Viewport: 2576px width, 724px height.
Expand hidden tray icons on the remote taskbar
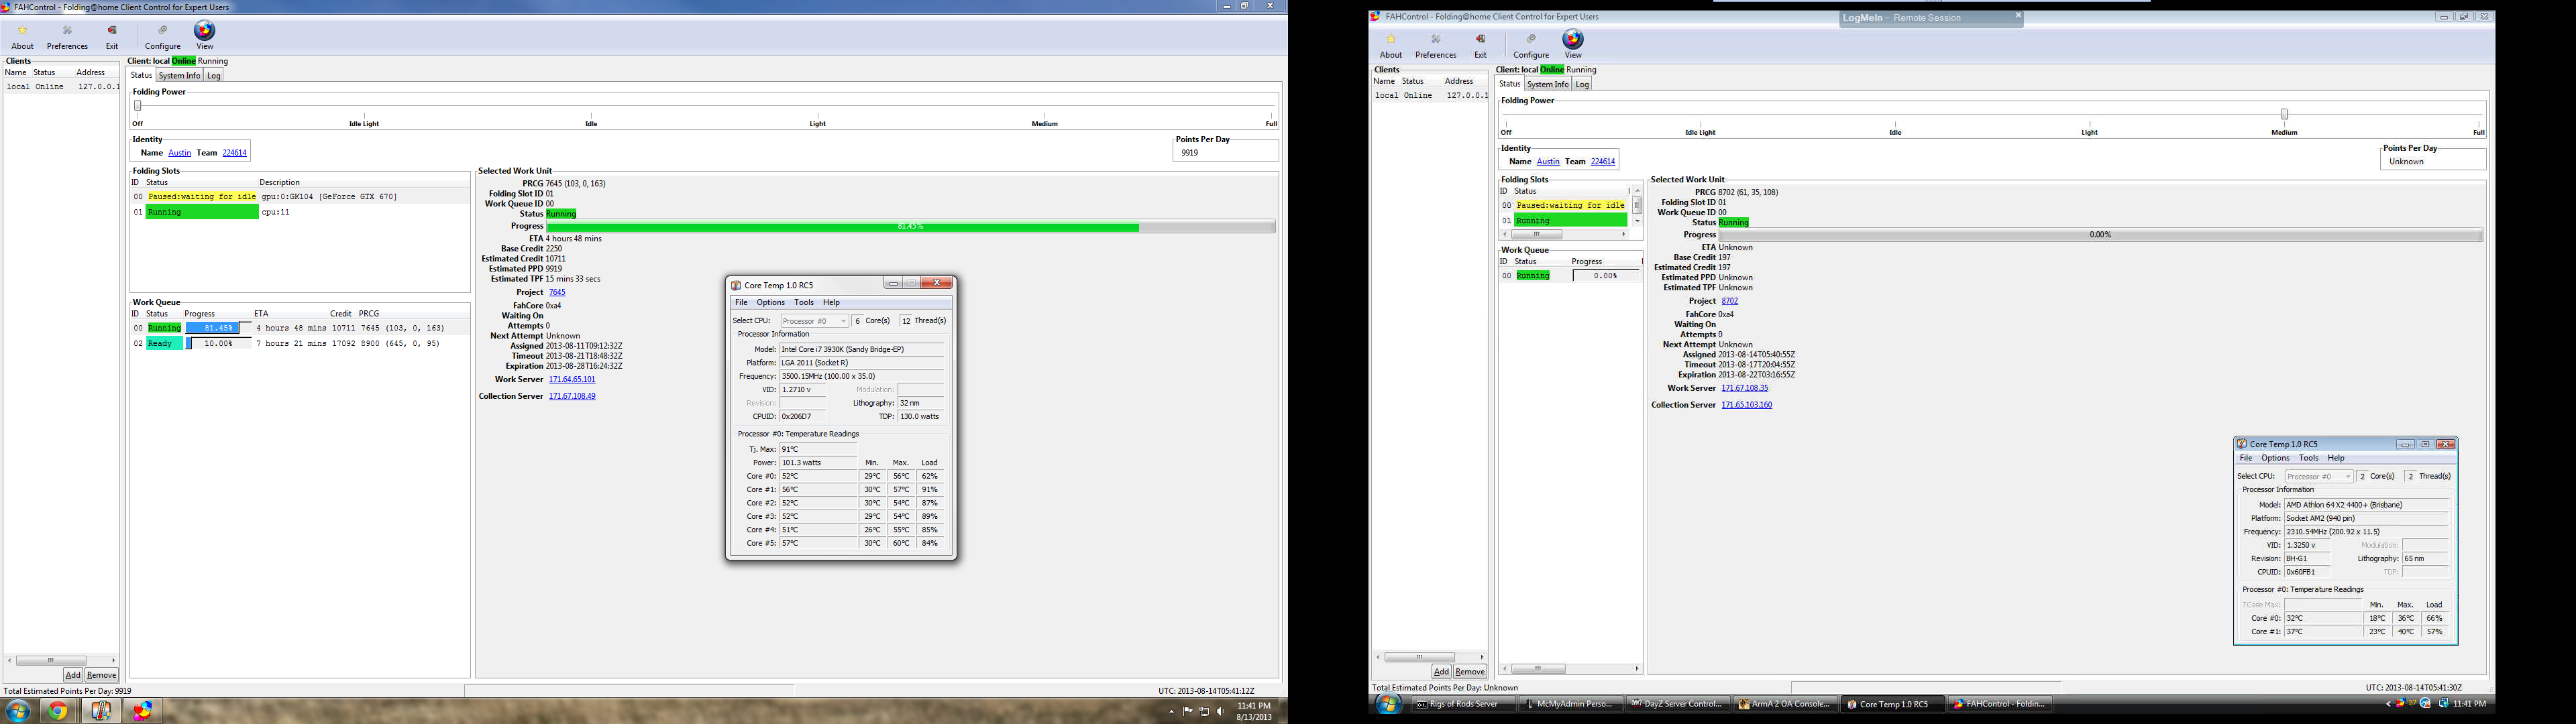(x=2389, y=704)
